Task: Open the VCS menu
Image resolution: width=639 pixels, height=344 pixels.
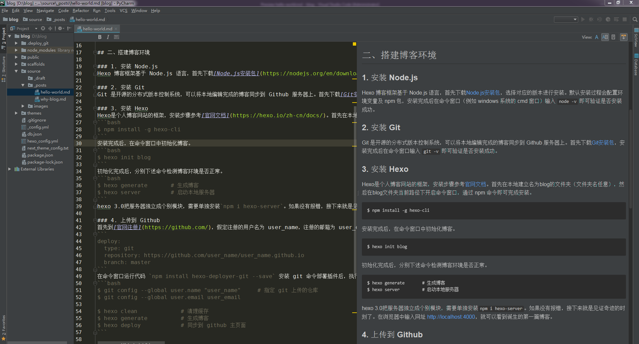Action: 123,11
